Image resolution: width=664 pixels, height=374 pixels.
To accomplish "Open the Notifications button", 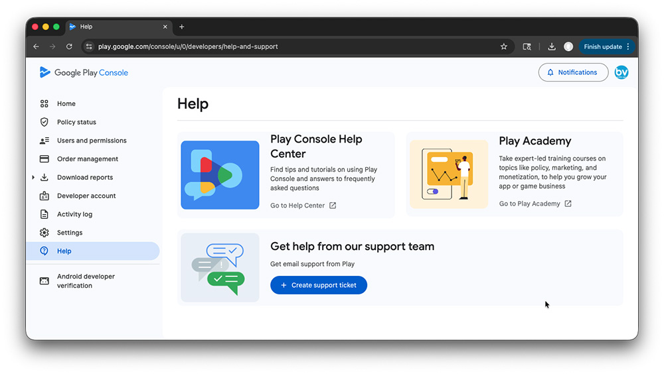I will [x=574, y=72].
